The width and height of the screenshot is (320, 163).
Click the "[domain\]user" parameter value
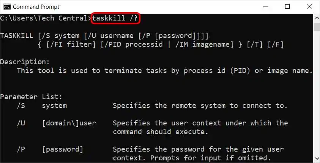tap(69, 123)
